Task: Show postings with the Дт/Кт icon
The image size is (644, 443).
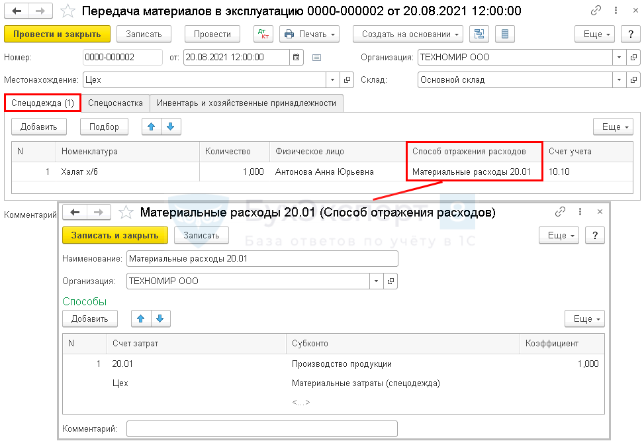Action: (263, 34)
